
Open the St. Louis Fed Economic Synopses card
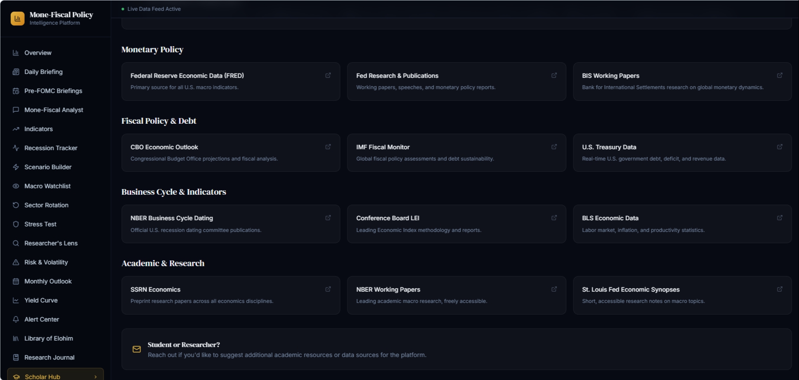coord(682,295)
